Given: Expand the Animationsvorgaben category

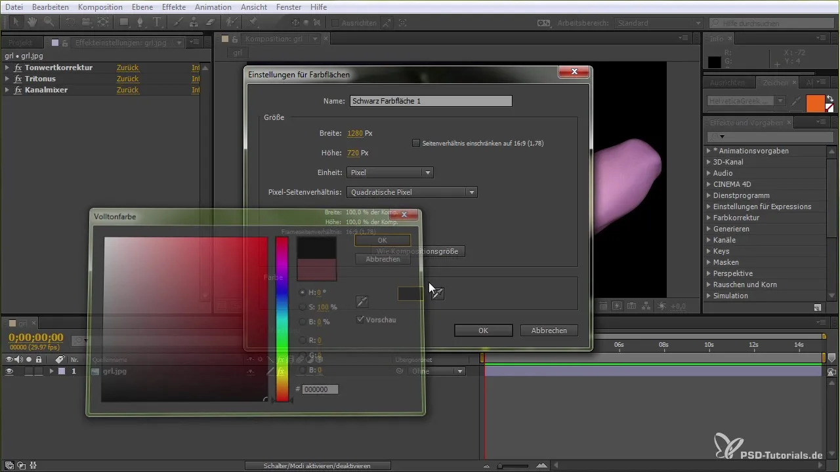Looking at the screenshot, I should pyautogui.click(x=709, y=151).
